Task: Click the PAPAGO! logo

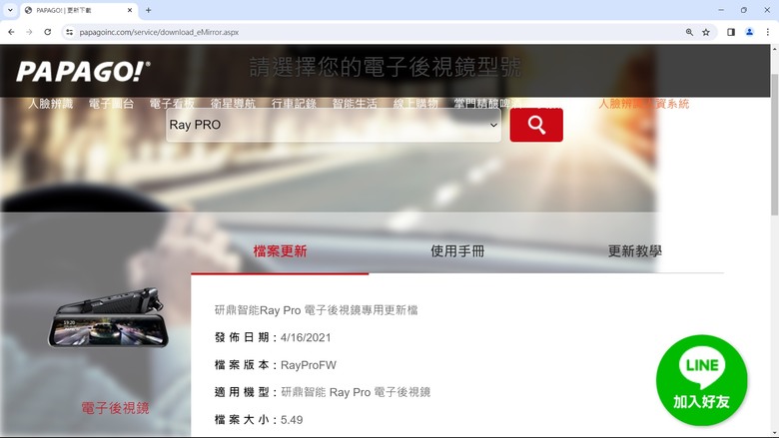Action: (83, 72)
